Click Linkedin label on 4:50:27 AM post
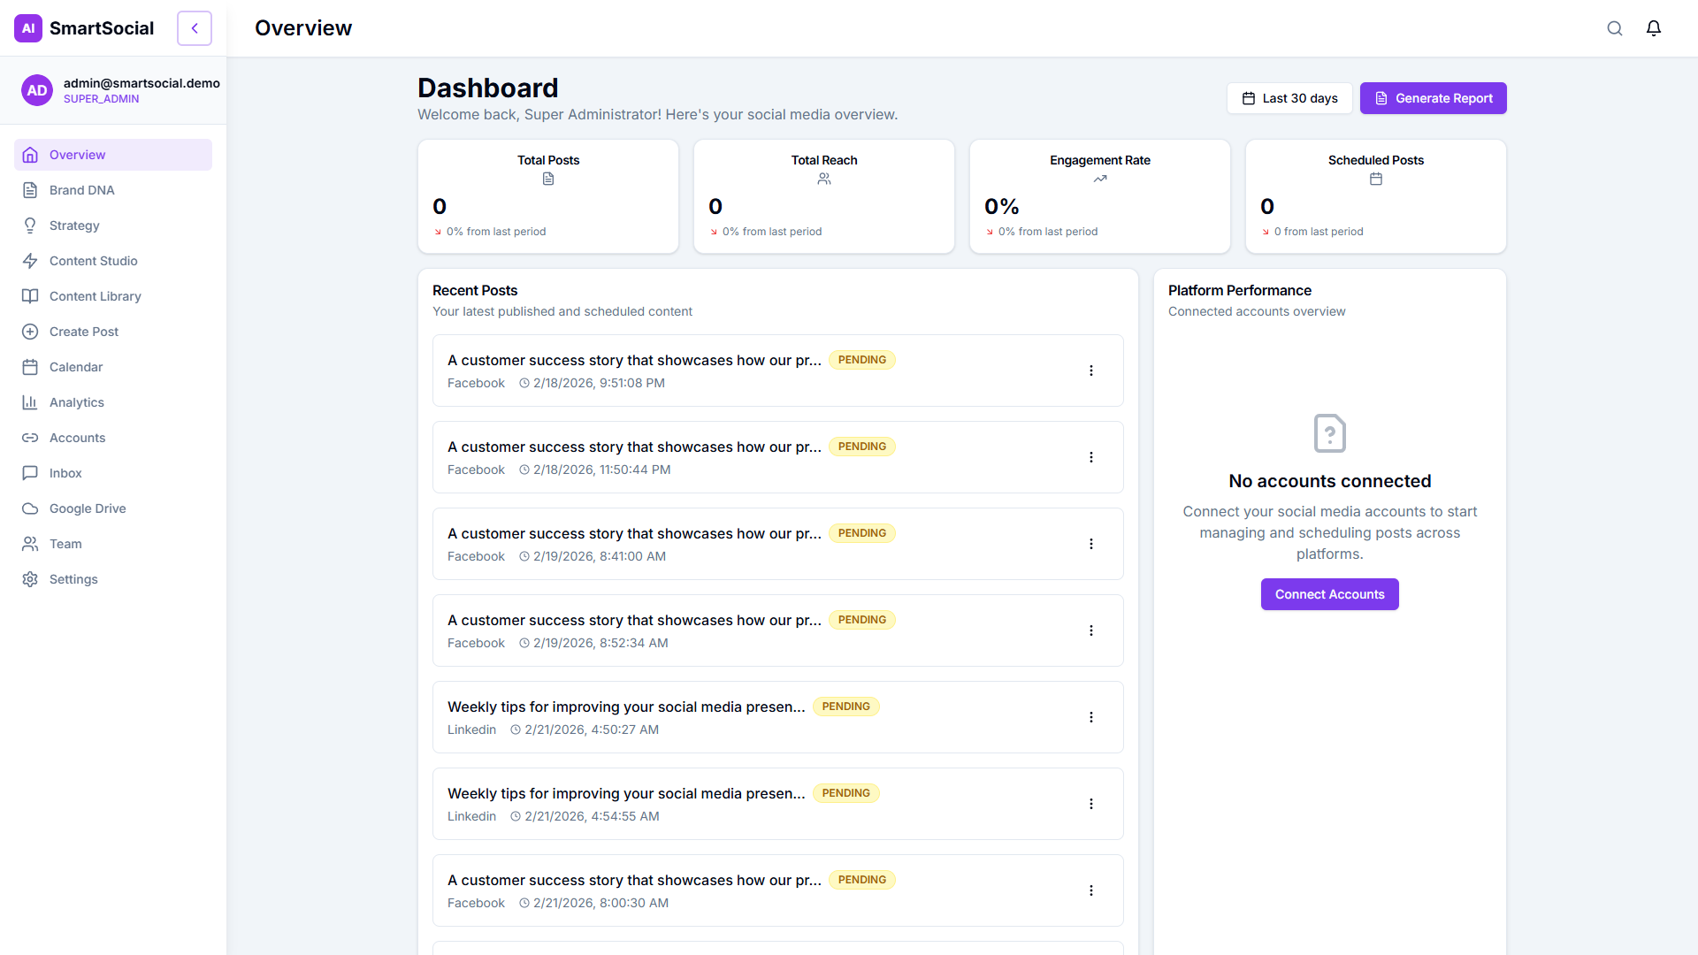Image resolution: width=1698 pixels, height=955 pixels. coord(471,730)
